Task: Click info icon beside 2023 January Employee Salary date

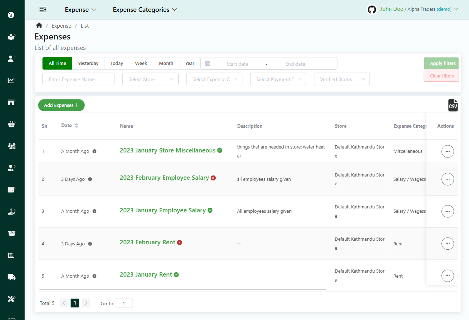Action: point(95,211)
